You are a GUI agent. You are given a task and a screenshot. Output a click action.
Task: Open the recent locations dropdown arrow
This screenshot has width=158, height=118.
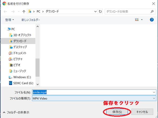(x=19, y=12)
